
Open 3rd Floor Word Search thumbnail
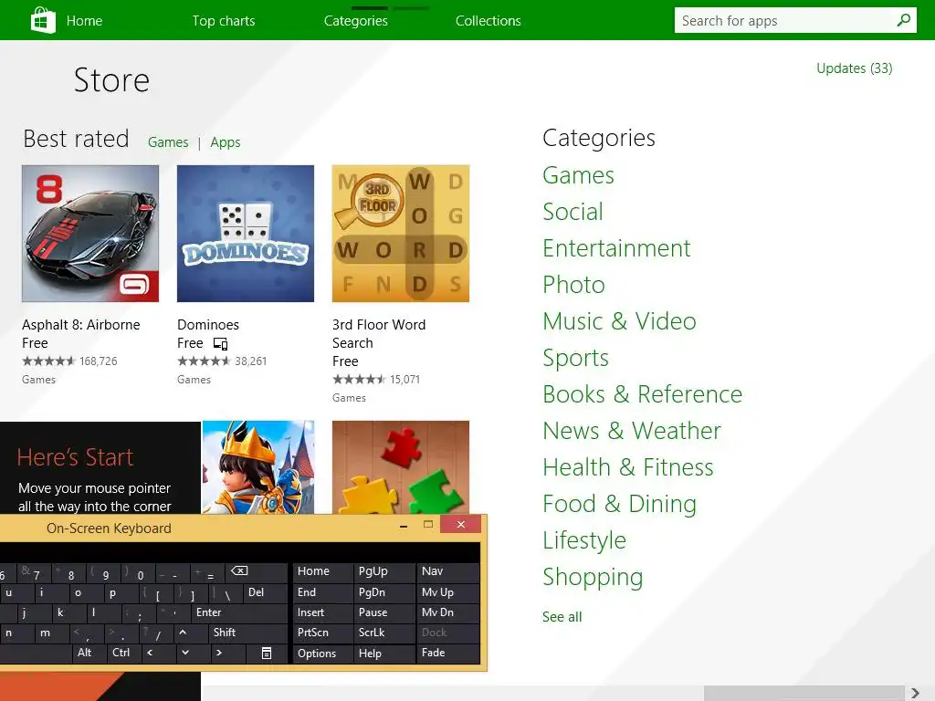[x=401, y=234]
